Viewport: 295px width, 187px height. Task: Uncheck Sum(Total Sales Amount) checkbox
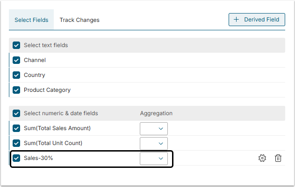tap(16, 128)
